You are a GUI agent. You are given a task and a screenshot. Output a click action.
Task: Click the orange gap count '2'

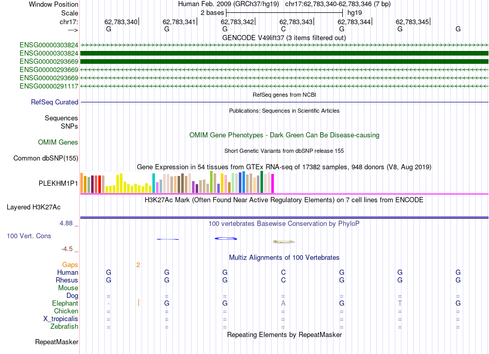tap(138, 265)
